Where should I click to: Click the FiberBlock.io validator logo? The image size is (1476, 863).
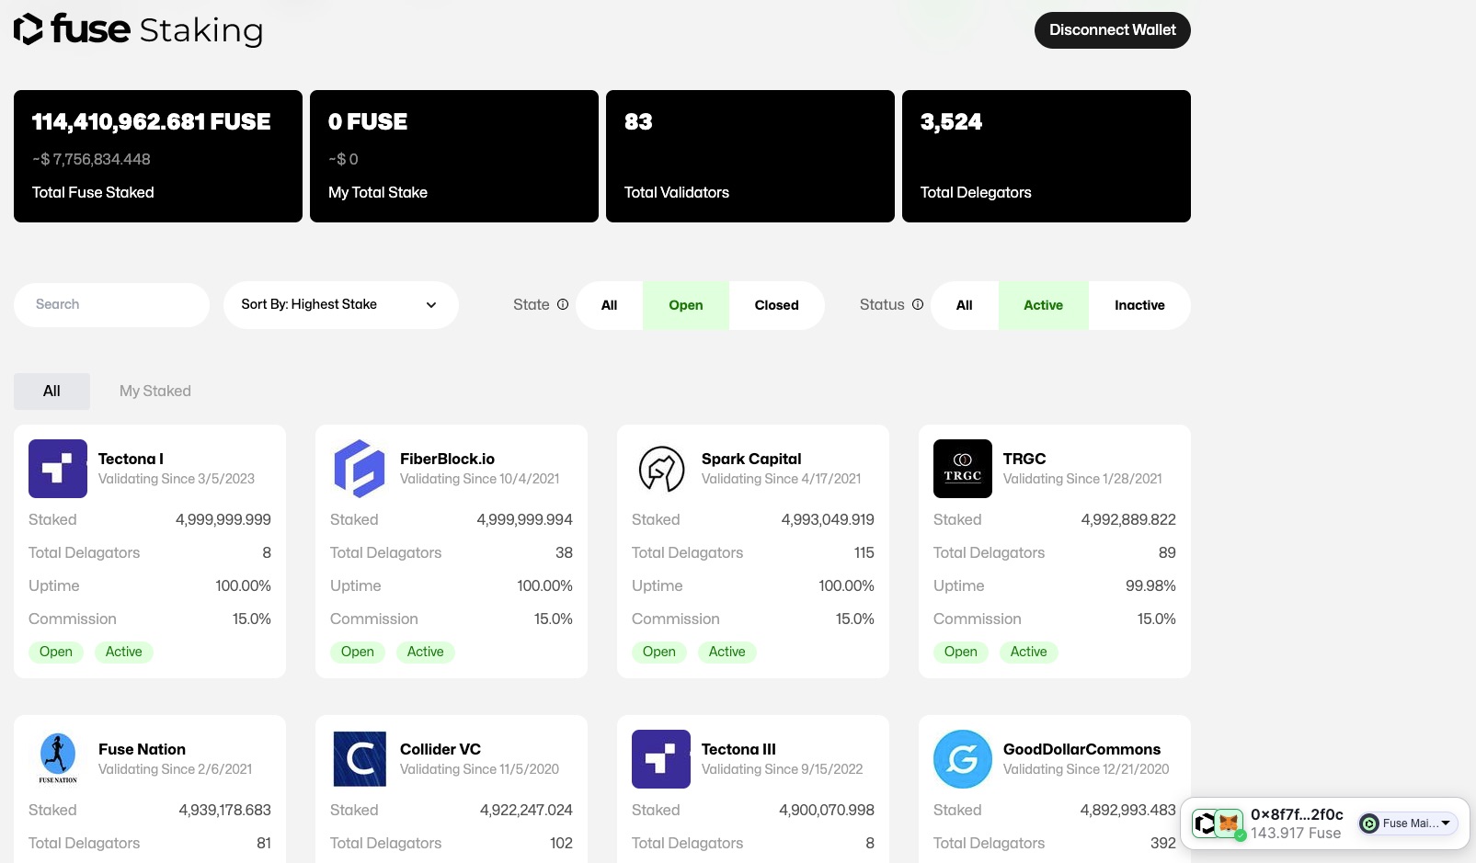click(x=360, y=469)
